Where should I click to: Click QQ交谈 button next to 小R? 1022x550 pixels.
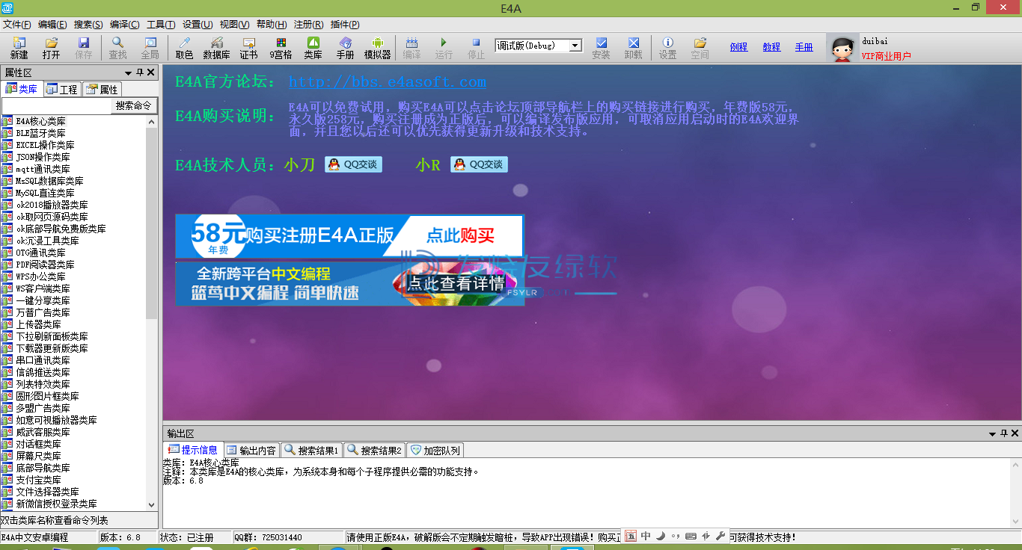[479, 164]
